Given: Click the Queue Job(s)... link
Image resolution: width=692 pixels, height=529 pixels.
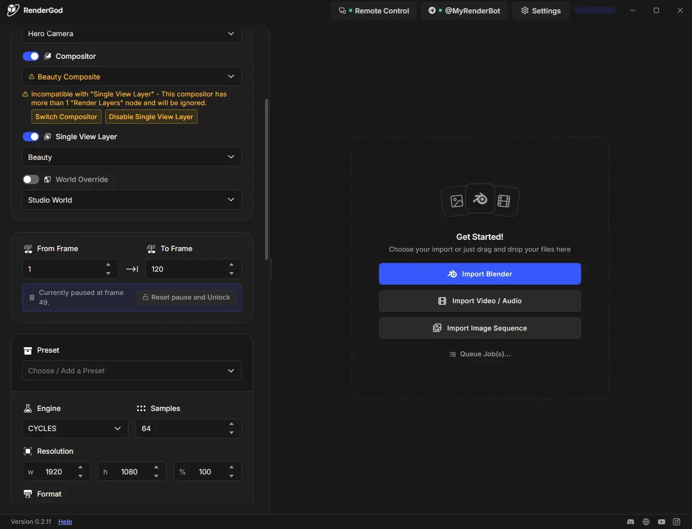Looking at the screenshot, I should coord(480,354).
